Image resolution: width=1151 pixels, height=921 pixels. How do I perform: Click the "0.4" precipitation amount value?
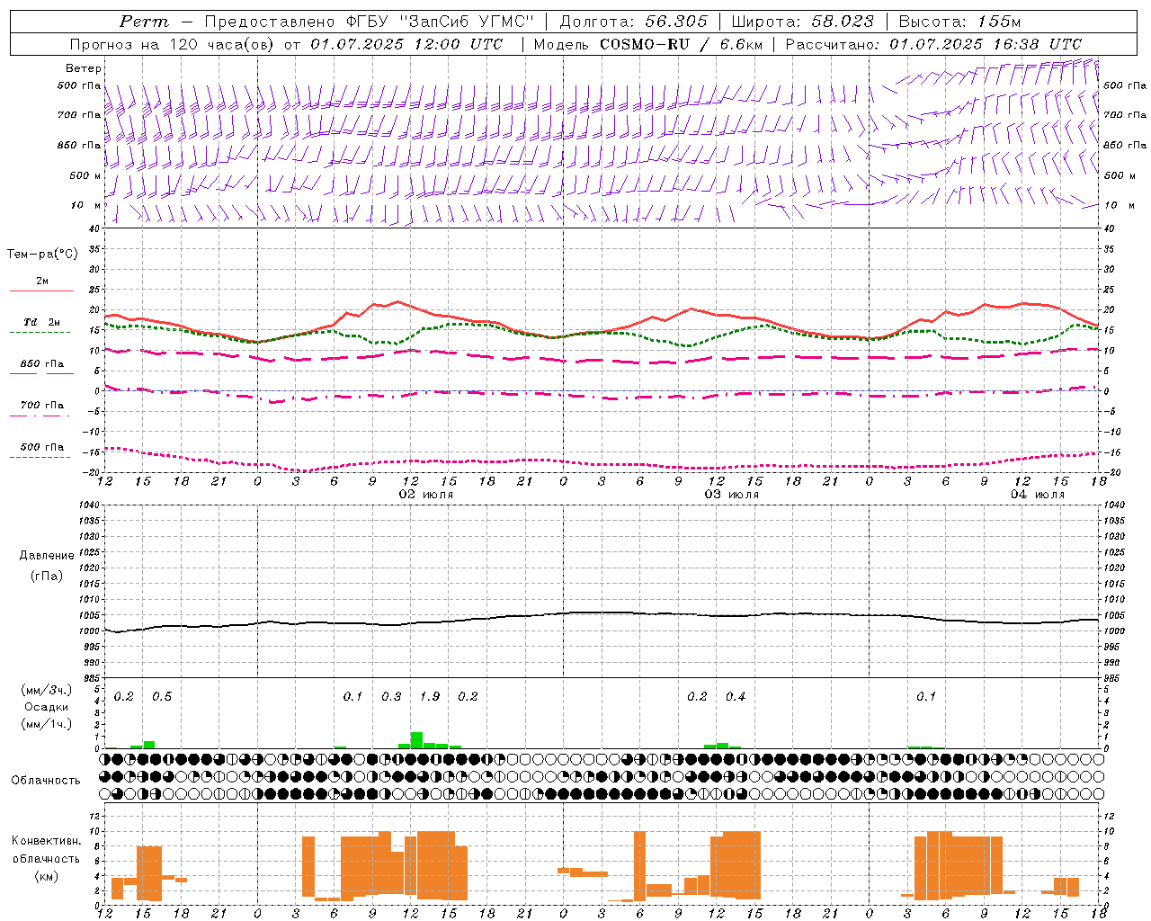(736, 696)
